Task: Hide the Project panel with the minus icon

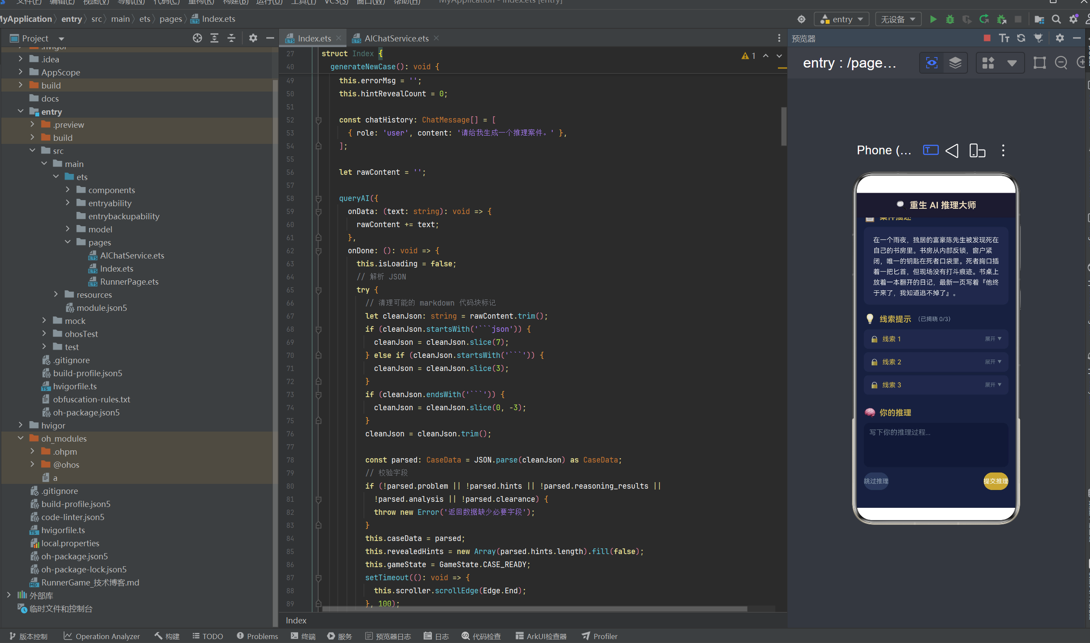Action: tap(270, 38)
